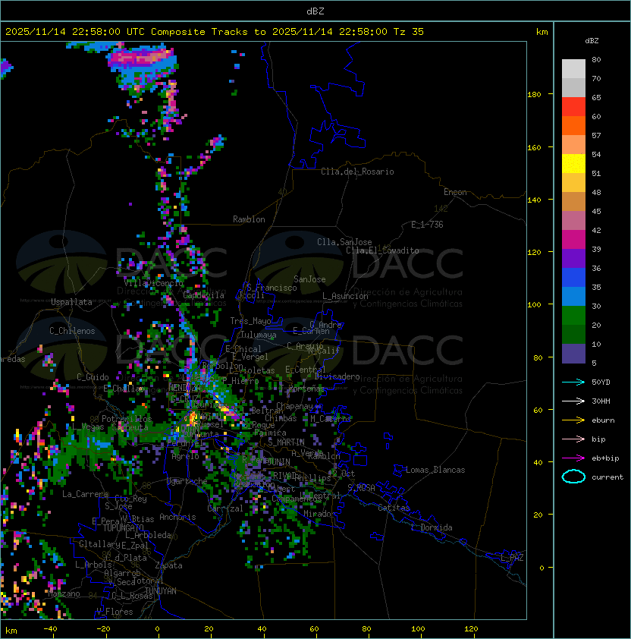Click the Anchoris label
631x639 pixels.
pos(177,517)
